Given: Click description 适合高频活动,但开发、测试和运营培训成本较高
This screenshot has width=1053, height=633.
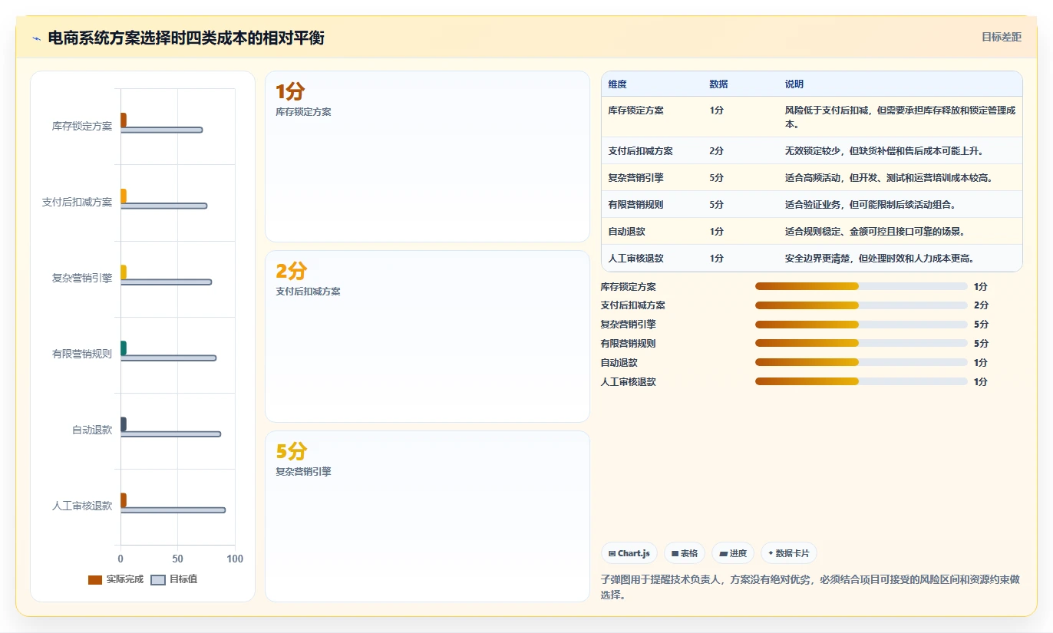Looking at the screenshot, I should [x=889, y=177].
